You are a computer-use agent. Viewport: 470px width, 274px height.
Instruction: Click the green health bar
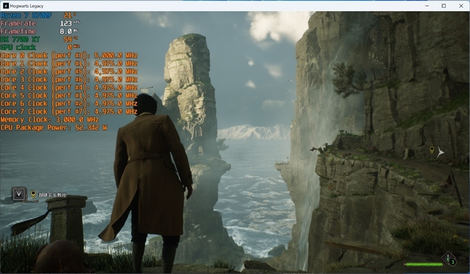tap(424, 264)
